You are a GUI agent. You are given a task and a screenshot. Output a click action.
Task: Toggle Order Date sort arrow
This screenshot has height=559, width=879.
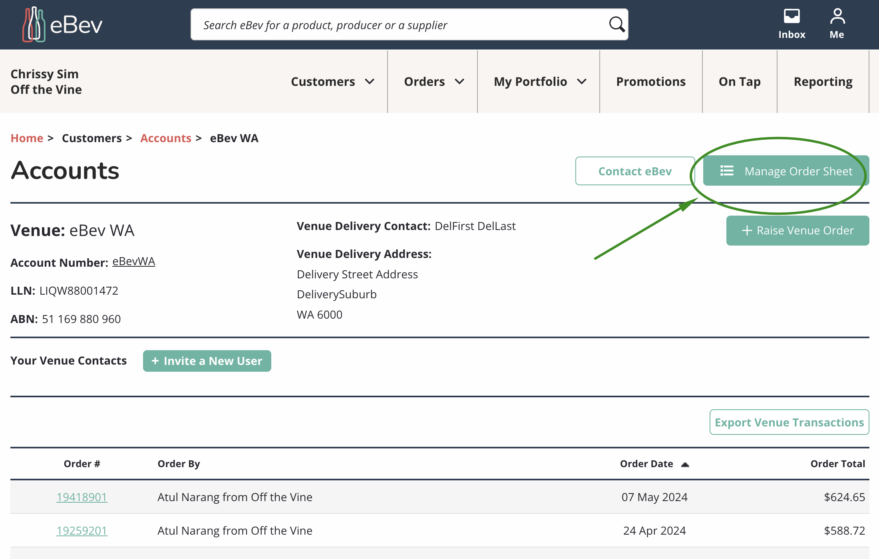point(685,464)
